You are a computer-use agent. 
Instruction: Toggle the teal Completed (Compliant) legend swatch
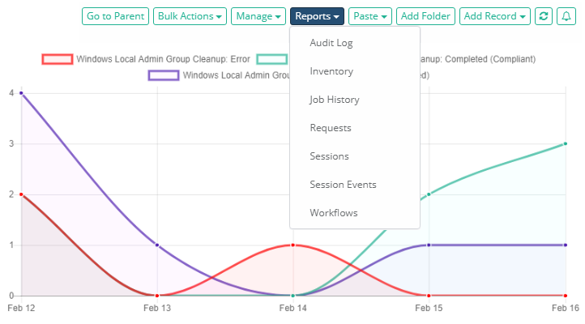tap(272, 59)
